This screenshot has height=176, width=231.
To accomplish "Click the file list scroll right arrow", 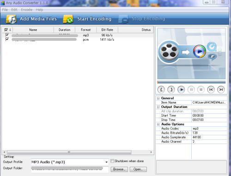I will click(151, 152).
